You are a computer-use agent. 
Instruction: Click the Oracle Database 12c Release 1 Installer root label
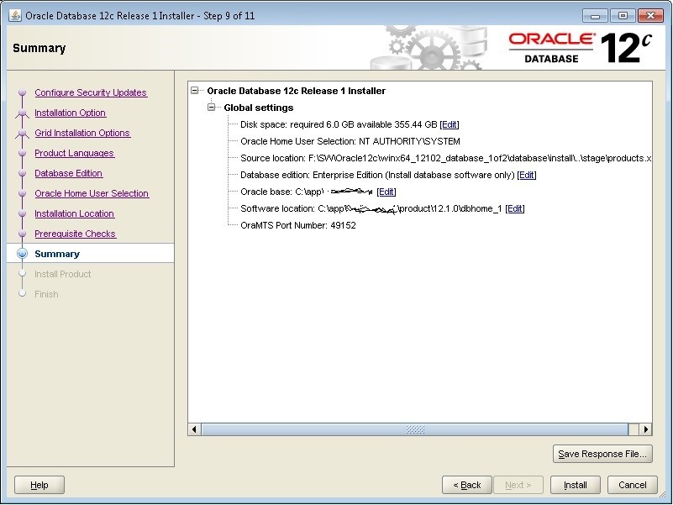pyautogui.click(x=296, y=91)
